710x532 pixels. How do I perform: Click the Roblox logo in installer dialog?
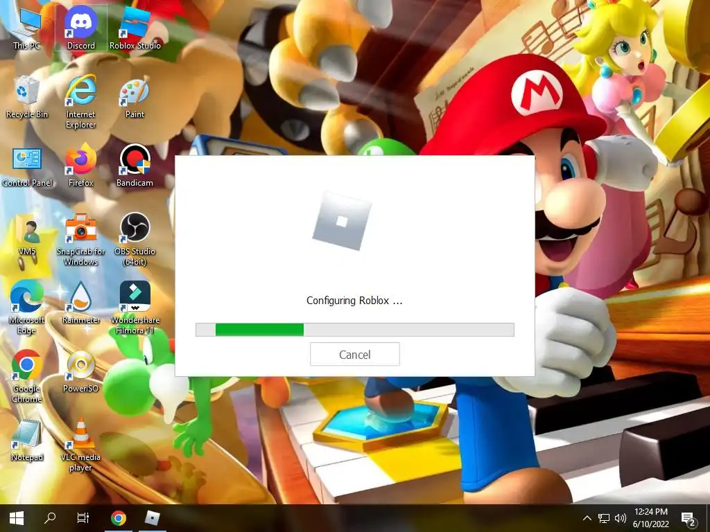(x=342, y=221)
